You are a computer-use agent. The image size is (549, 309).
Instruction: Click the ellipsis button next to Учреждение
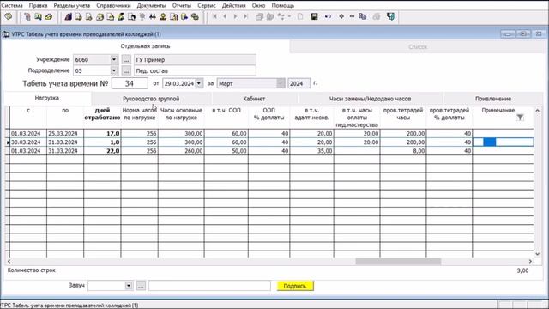(126, 60)
